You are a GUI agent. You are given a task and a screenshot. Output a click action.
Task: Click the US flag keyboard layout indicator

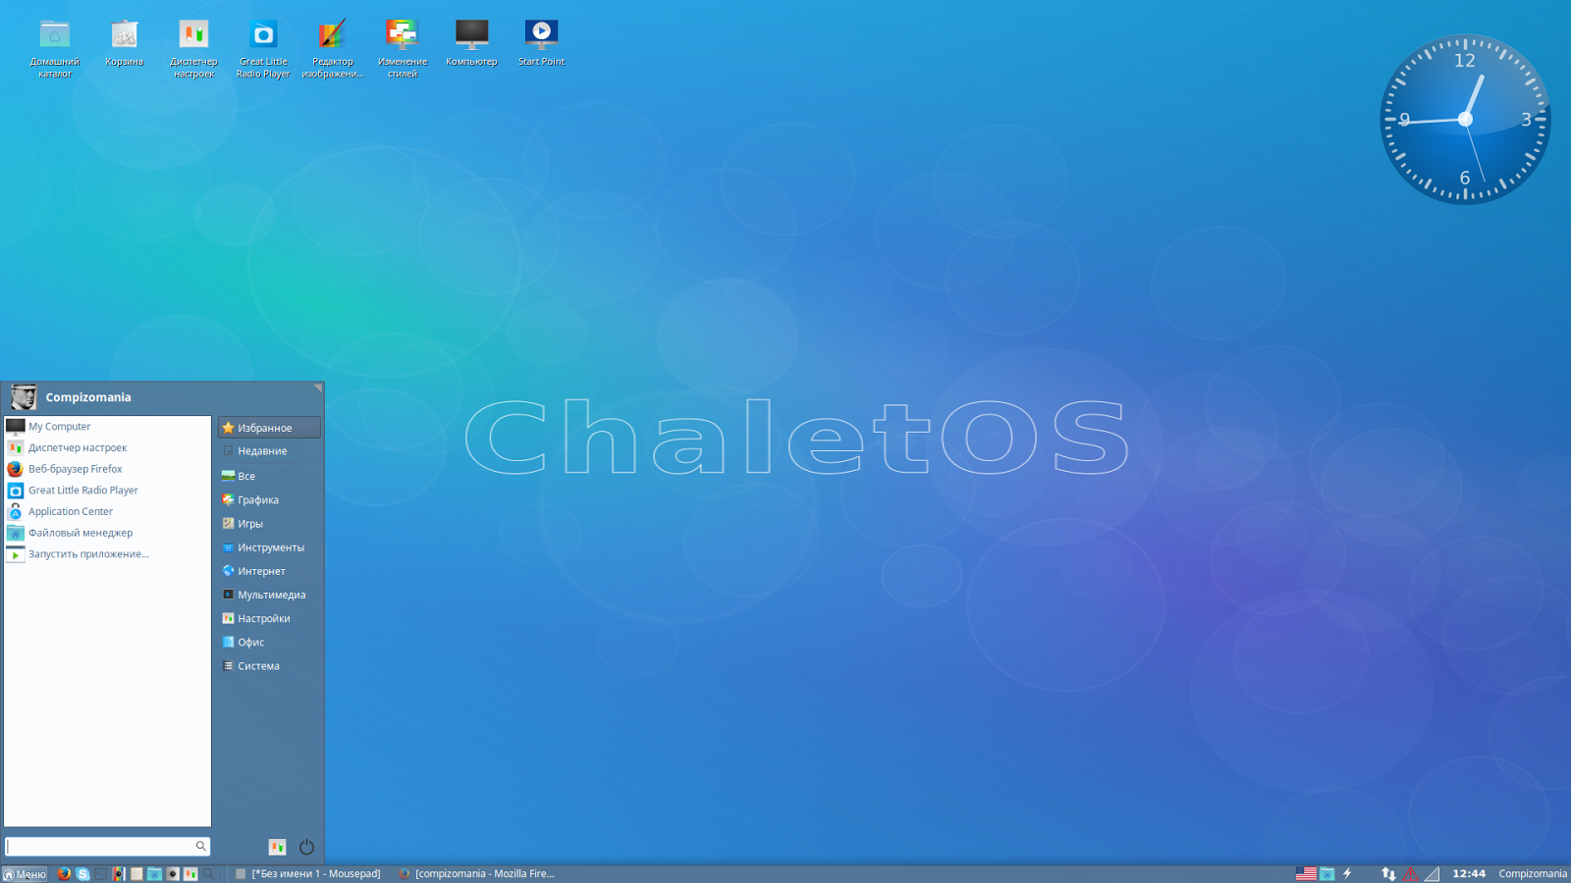coord(1306,873)
